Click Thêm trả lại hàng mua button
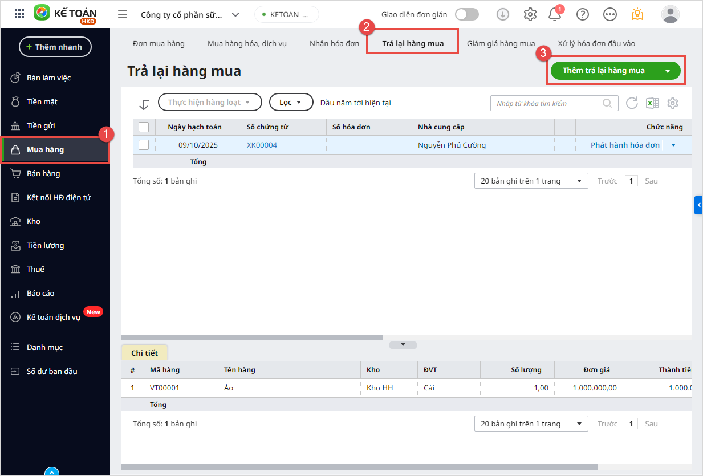 click(603, 71)
